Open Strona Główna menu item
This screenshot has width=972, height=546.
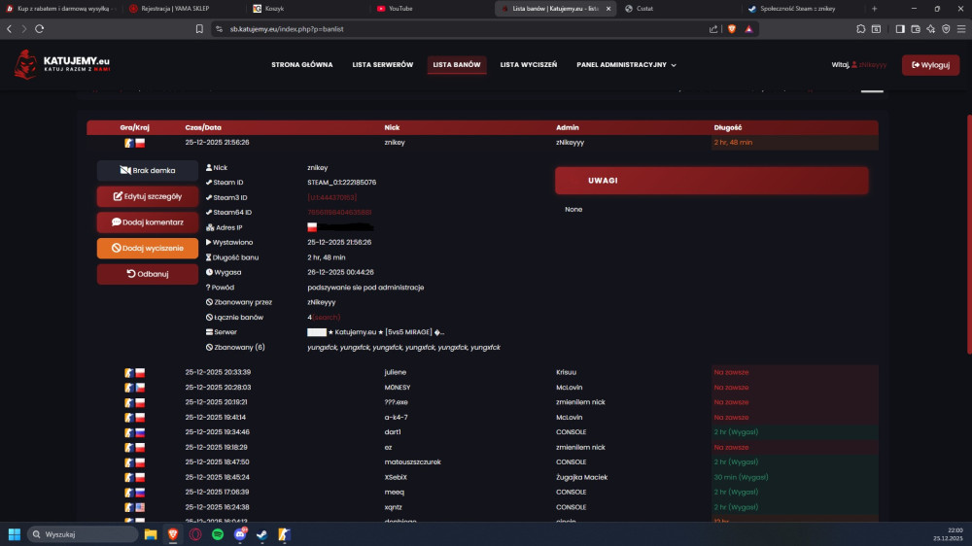coord(302,64)
